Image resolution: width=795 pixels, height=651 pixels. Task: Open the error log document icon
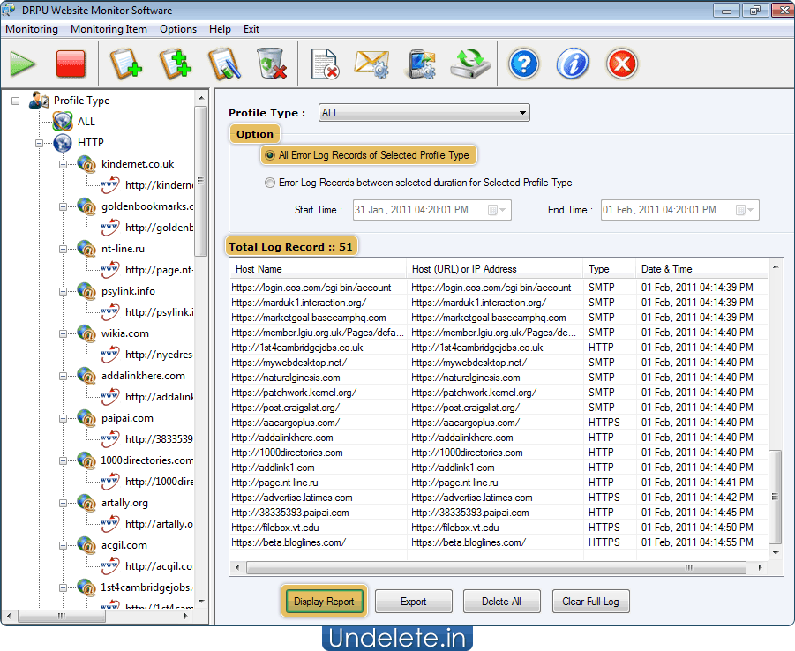(325, 64)
